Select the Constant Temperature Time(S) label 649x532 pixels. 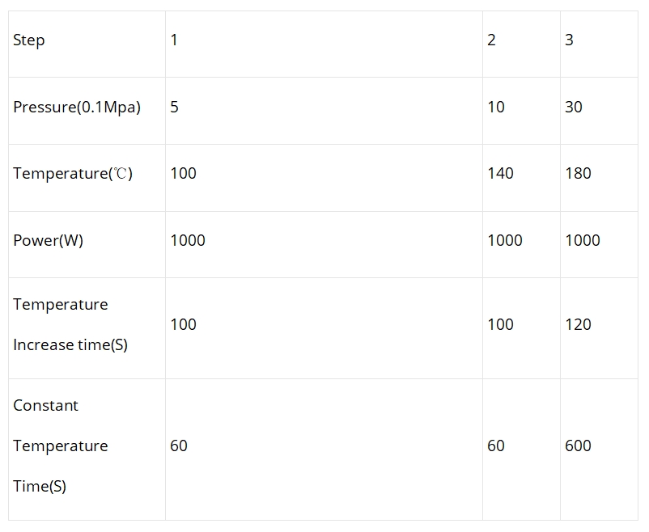[60, 446]
